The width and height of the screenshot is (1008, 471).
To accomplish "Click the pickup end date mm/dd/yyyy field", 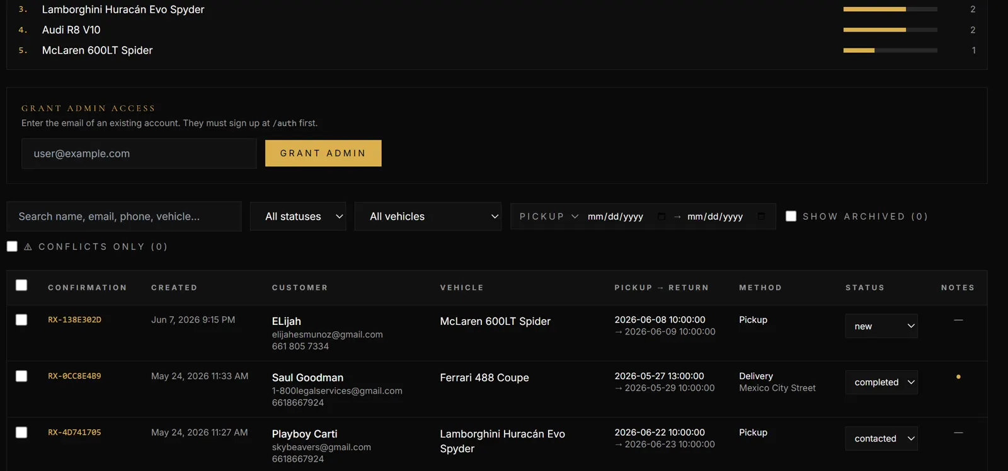I will click(715, 217).
